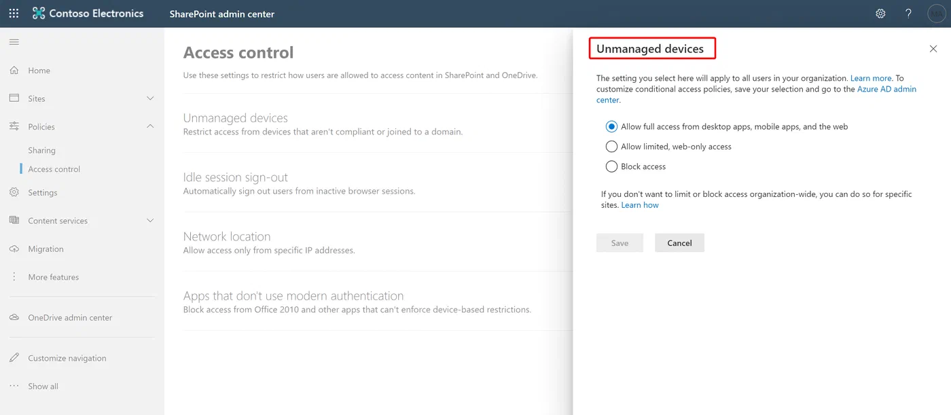This screenshot has height=415, width=951.
Task: Click the More features dots icon
Action: click(x=14, y=277)
